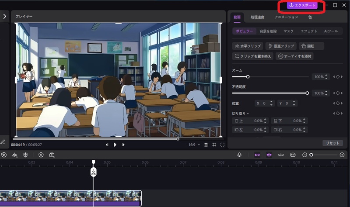Apply 水平フリップ horizontal flip

click(248, 46)
